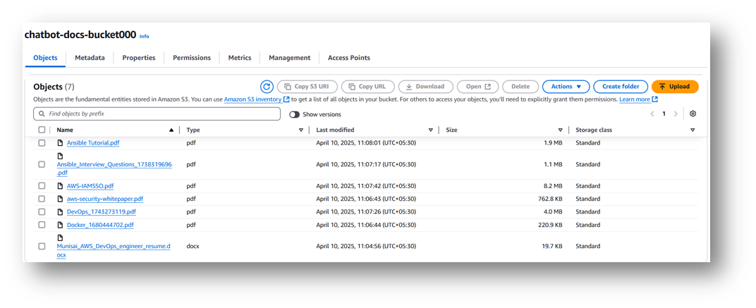Click the Copy S3 URI button

[307, 87]
